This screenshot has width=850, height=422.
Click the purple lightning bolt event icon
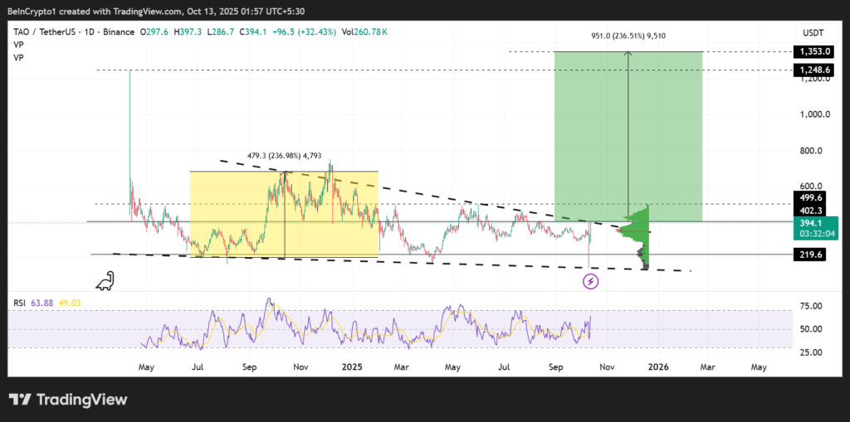591,282
